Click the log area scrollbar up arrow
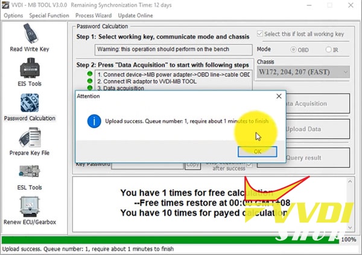 pos(350,182)
